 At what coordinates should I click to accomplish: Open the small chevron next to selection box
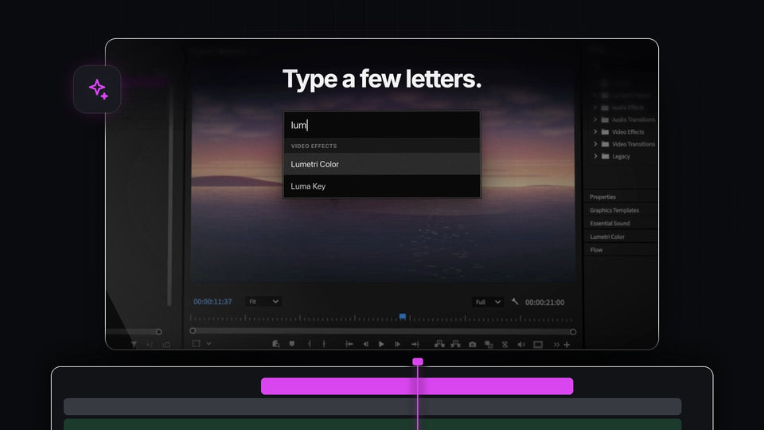click(209, 344)
